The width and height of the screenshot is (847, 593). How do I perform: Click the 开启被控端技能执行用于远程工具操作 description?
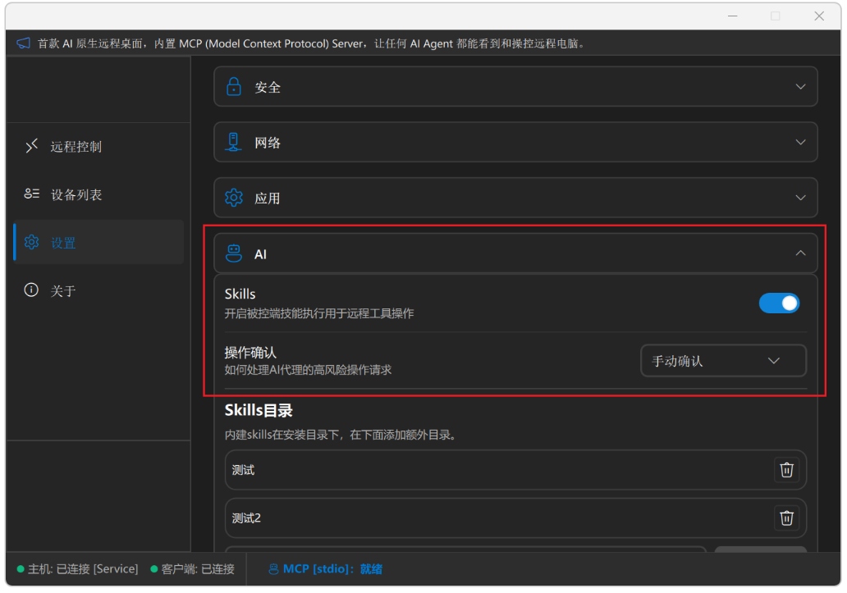(319, 313)
